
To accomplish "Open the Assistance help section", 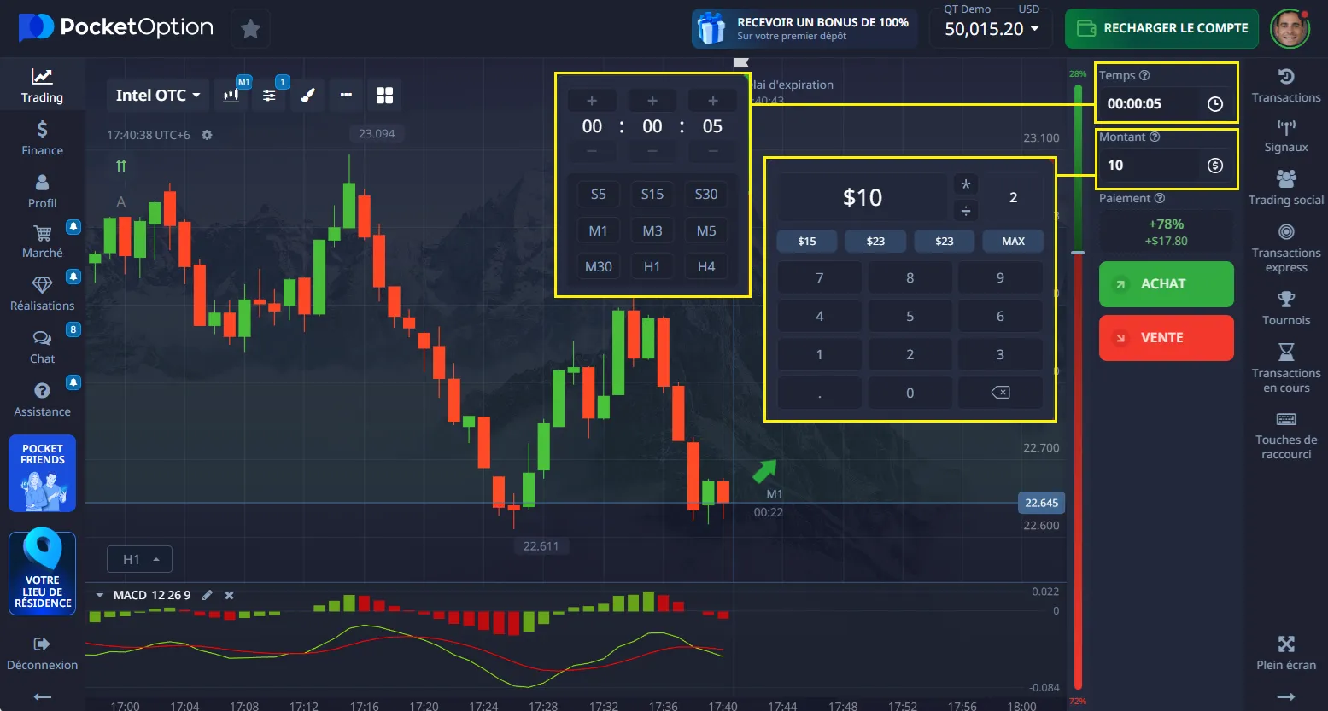I will pos(42,400).
